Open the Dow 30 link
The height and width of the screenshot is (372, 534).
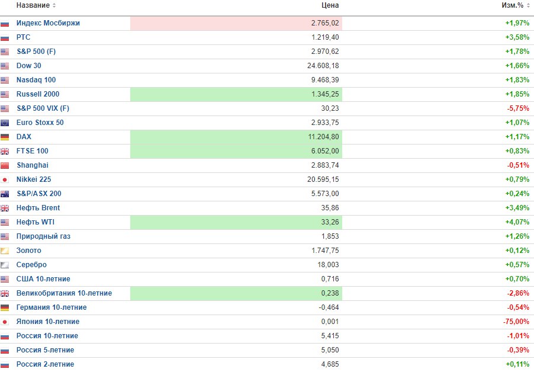tap(28, 66)
